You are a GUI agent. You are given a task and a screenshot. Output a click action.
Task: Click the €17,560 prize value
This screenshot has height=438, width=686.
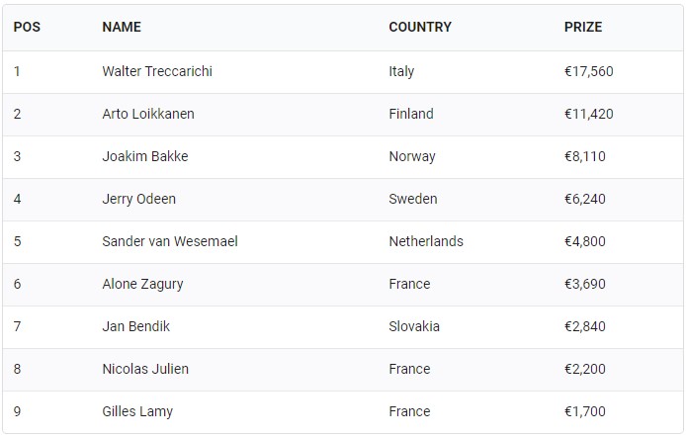pos(589,71)
